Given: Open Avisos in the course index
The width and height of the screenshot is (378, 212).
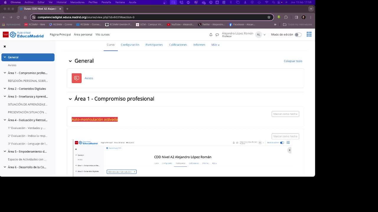Looking at the screenshot, I should click(12, 65).
